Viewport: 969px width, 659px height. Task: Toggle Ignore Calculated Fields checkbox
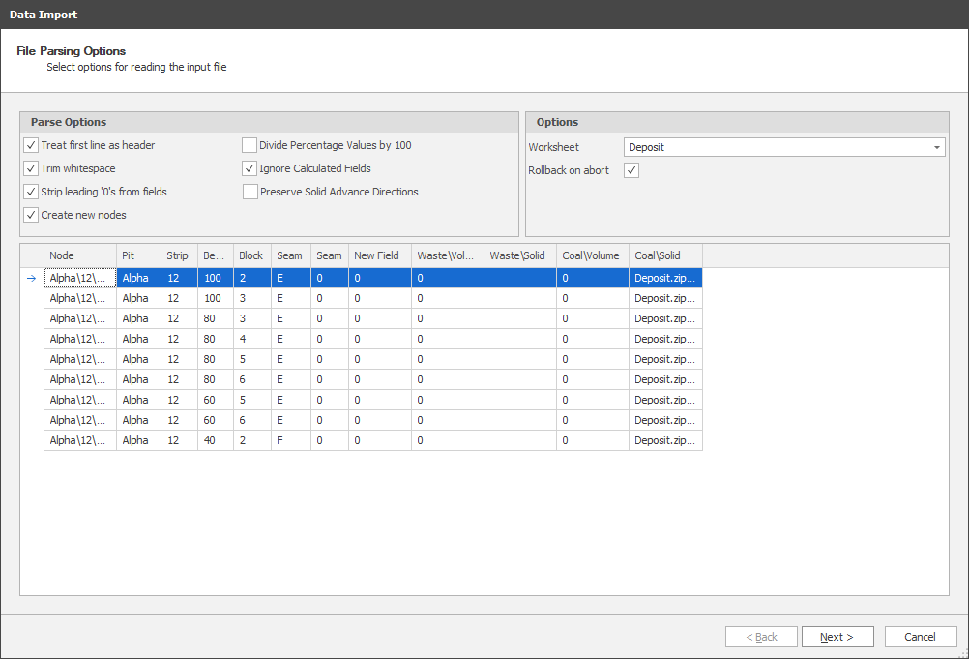pyautogui.click(x=250, y=168)
